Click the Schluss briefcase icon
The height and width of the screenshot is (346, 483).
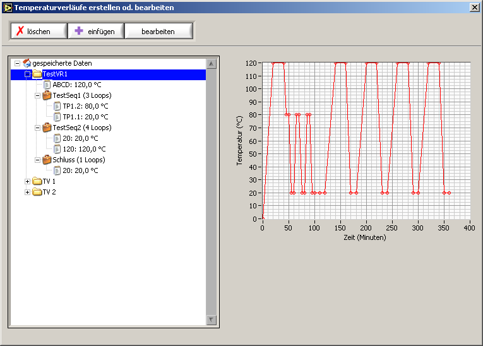click(47, 160)
